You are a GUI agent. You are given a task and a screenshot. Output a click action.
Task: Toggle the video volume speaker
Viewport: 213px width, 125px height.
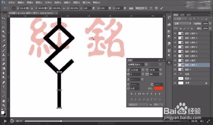[202, 121]
